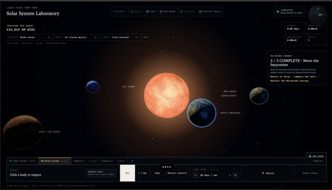Click the View button beside Camera dropdown
The width and height of the screenshot is (332, 190).
pos(146,37)
